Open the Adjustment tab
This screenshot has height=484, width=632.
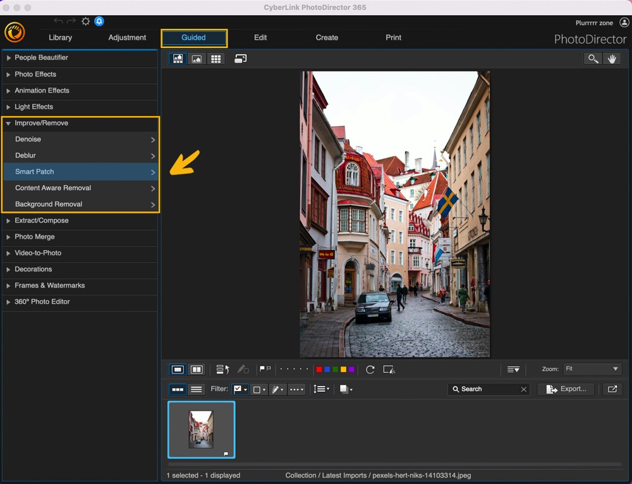pos(127,37)
